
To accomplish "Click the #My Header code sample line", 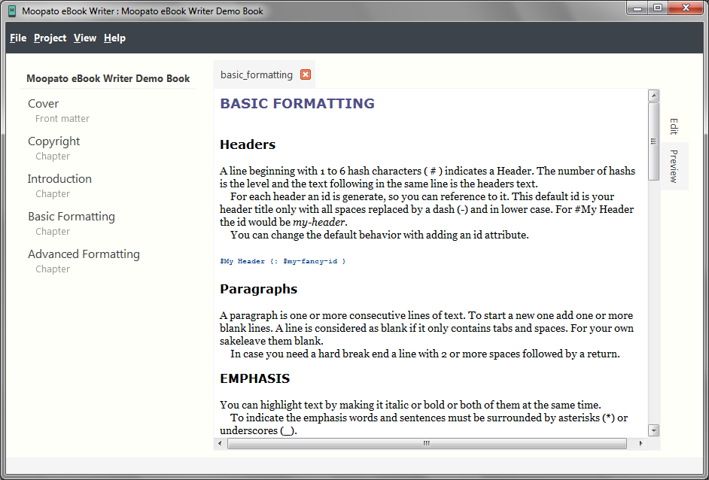I will click(x=282, y=261).
